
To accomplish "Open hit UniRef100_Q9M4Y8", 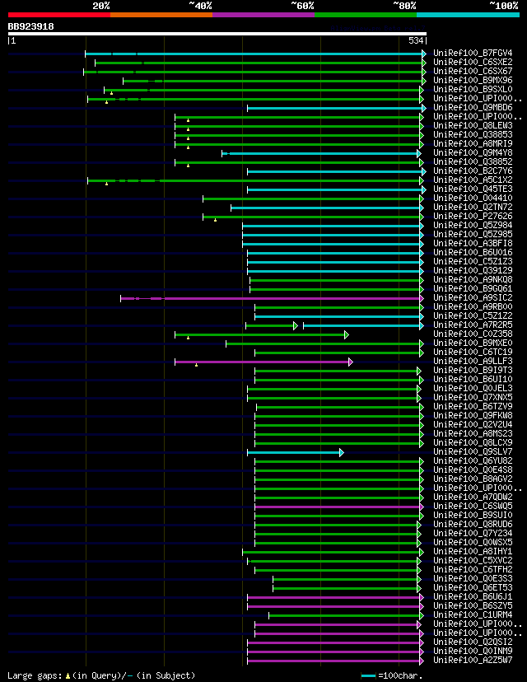I will (x=473, y=152).
